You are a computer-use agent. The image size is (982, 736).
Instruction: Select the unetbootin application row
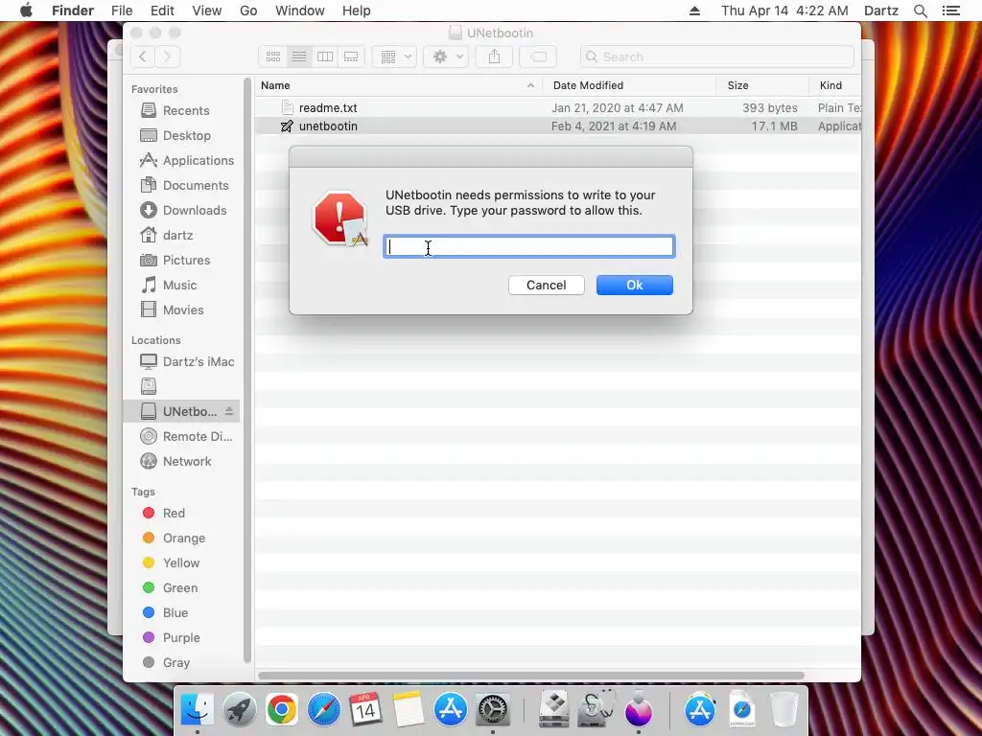558,126
